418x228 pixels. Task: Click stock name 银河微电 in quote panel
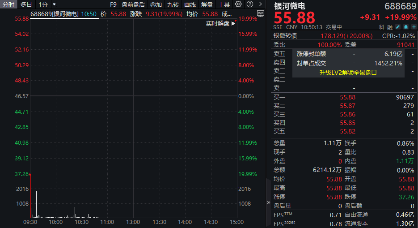coord(290,6)
